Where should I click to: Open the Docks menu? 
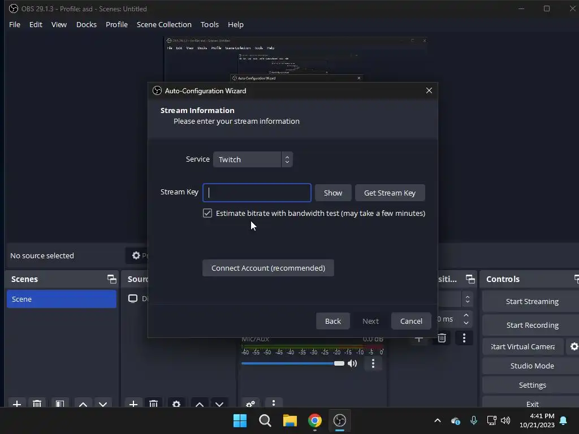(x=87, y=24)
